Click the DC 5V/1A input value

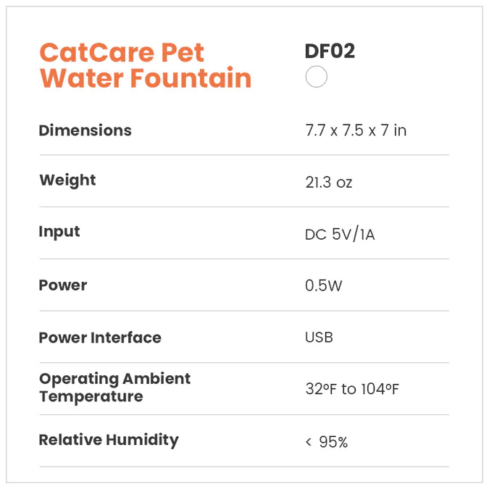(x=340, y=235)
